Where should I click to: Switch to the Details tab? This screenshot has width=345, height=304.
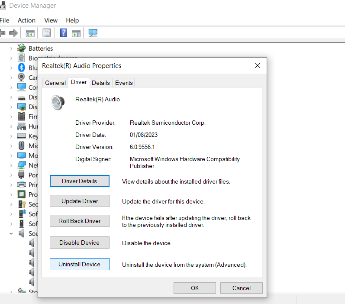tap(101, 83)
